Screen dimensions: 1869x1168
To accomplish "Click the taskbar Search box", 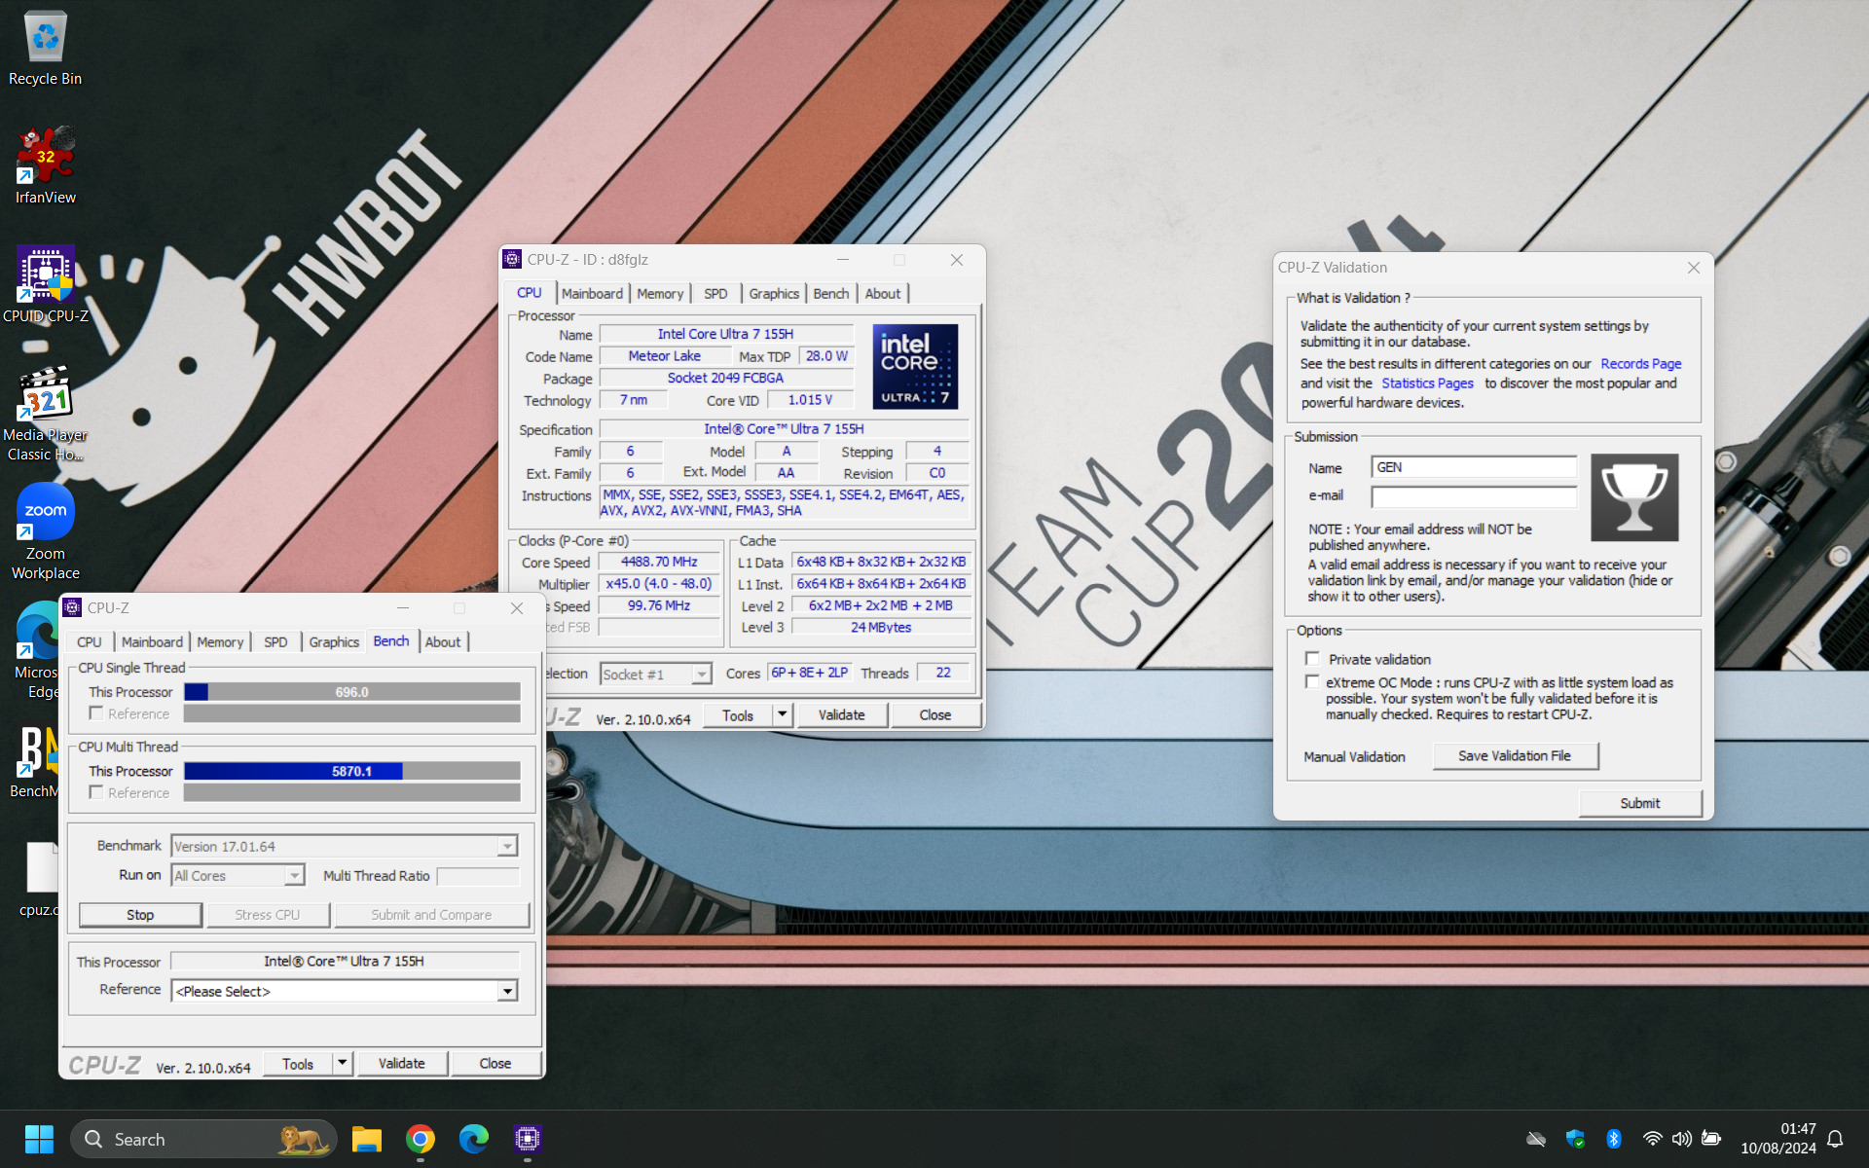I will click(204, 1139).
